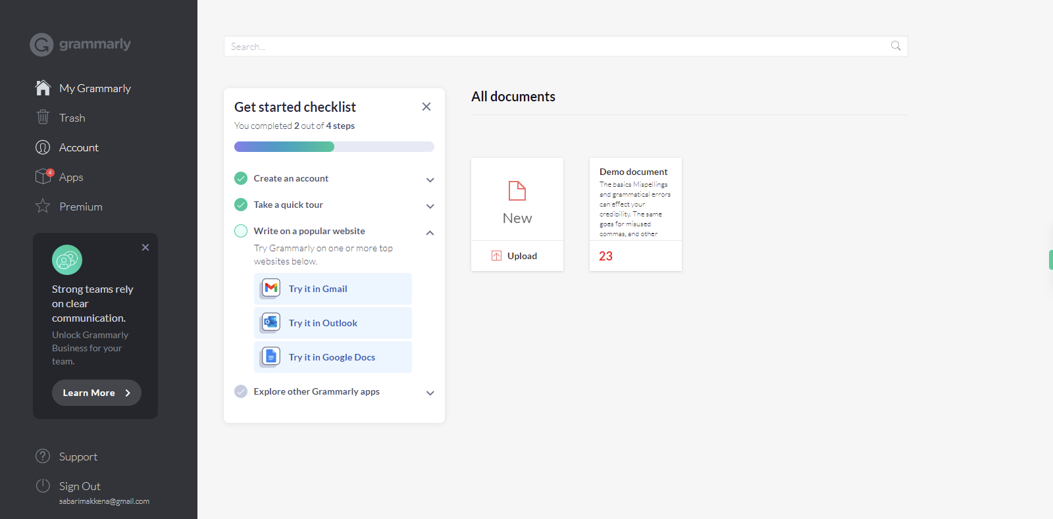Click Try it in Outlook
Image resolution: width=1053 pixels, height=519 pixels.
333,323
